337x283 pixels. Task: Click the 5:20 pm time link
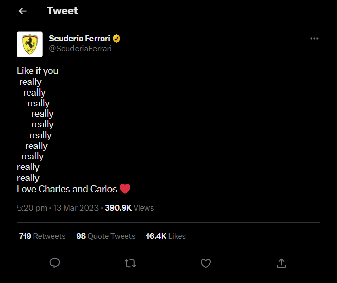(x=32, y=208)
